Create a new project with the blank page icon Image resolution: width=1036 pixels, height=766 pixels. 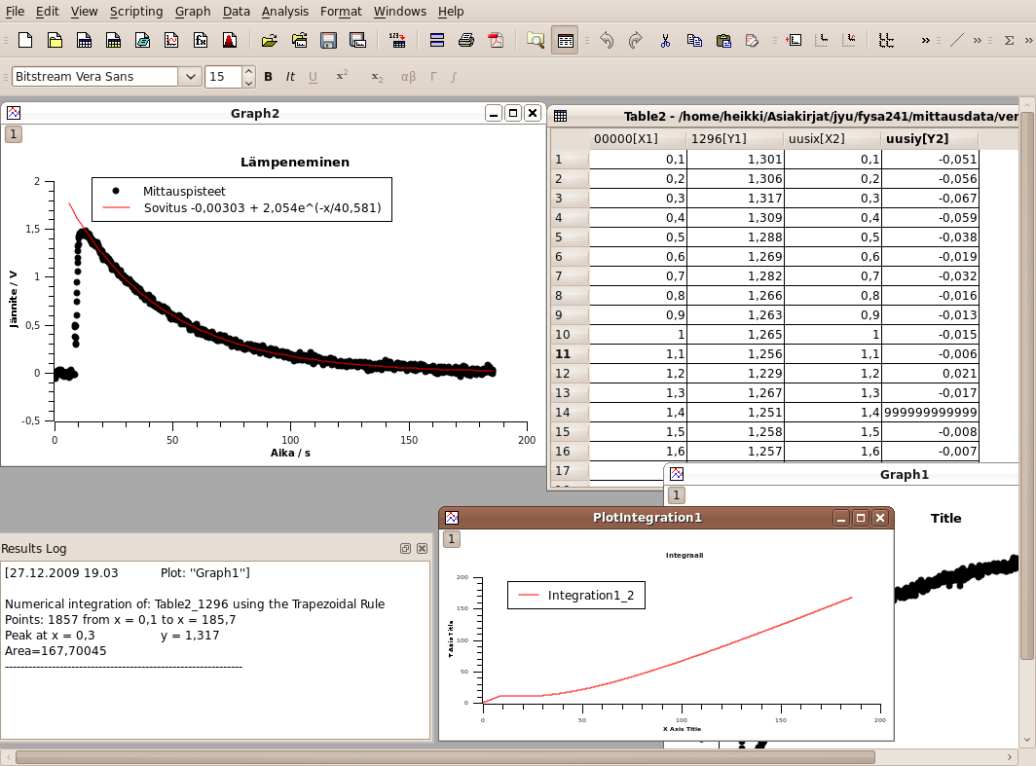pos(25,41)
